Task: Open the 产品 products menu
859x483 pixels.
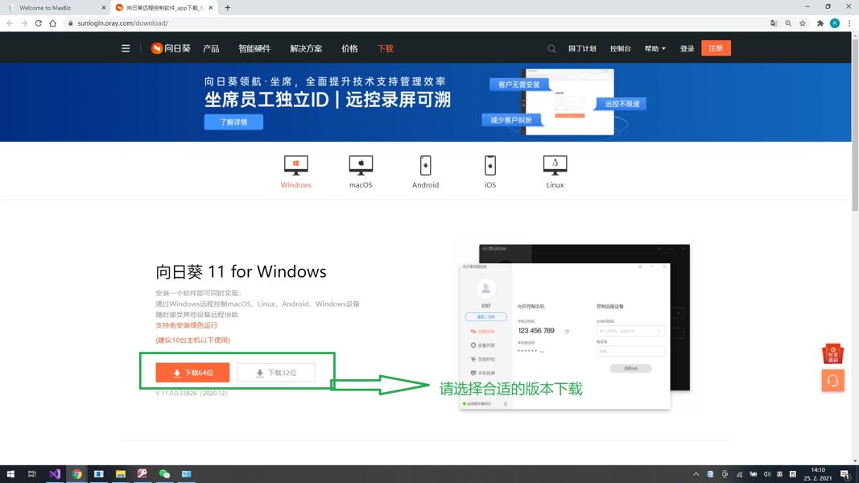Action: 211,49
